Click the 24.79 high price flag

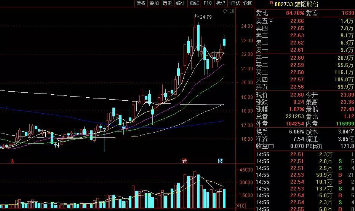[205, 17]
